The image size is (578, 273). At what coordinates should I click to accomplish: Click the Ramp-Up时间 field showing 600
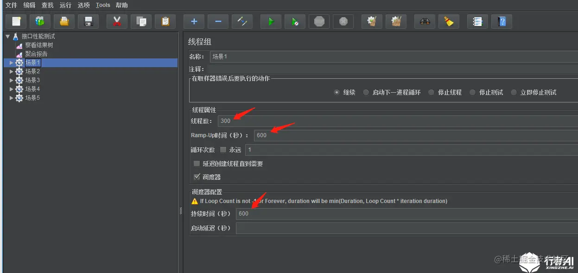coord(416,135)
